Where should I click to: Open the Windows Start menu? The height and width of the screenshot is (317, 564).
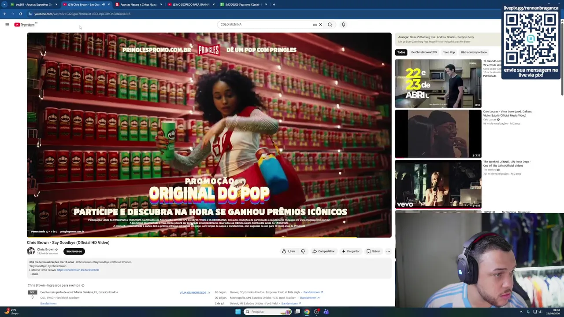[x=238, y=312]
